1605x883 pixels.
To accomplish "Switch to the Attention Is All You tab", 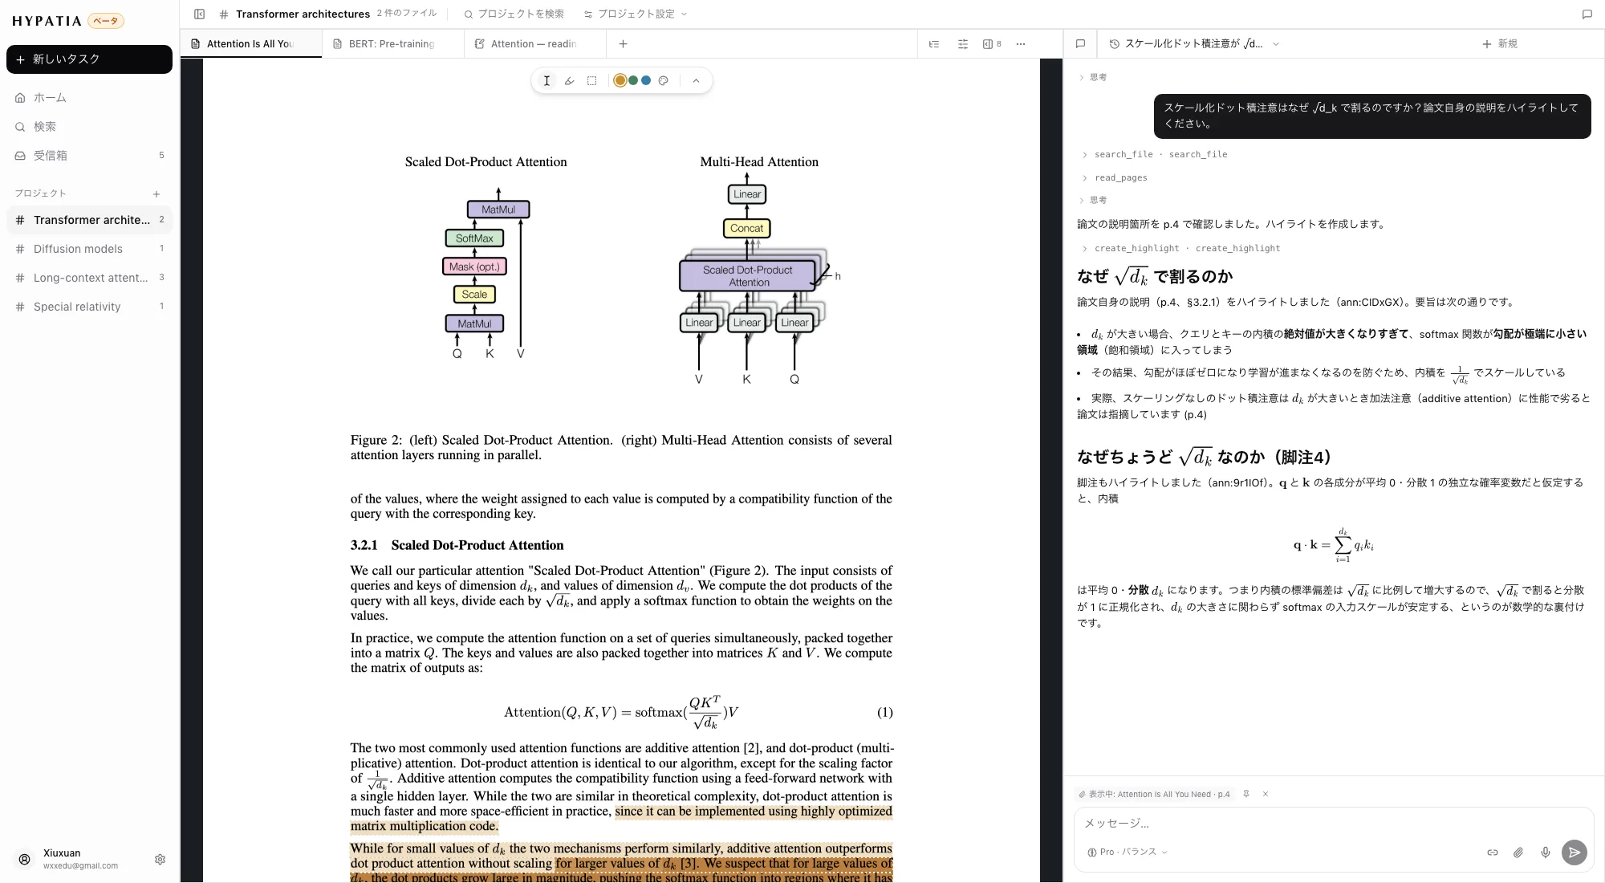I will point(250,44).
